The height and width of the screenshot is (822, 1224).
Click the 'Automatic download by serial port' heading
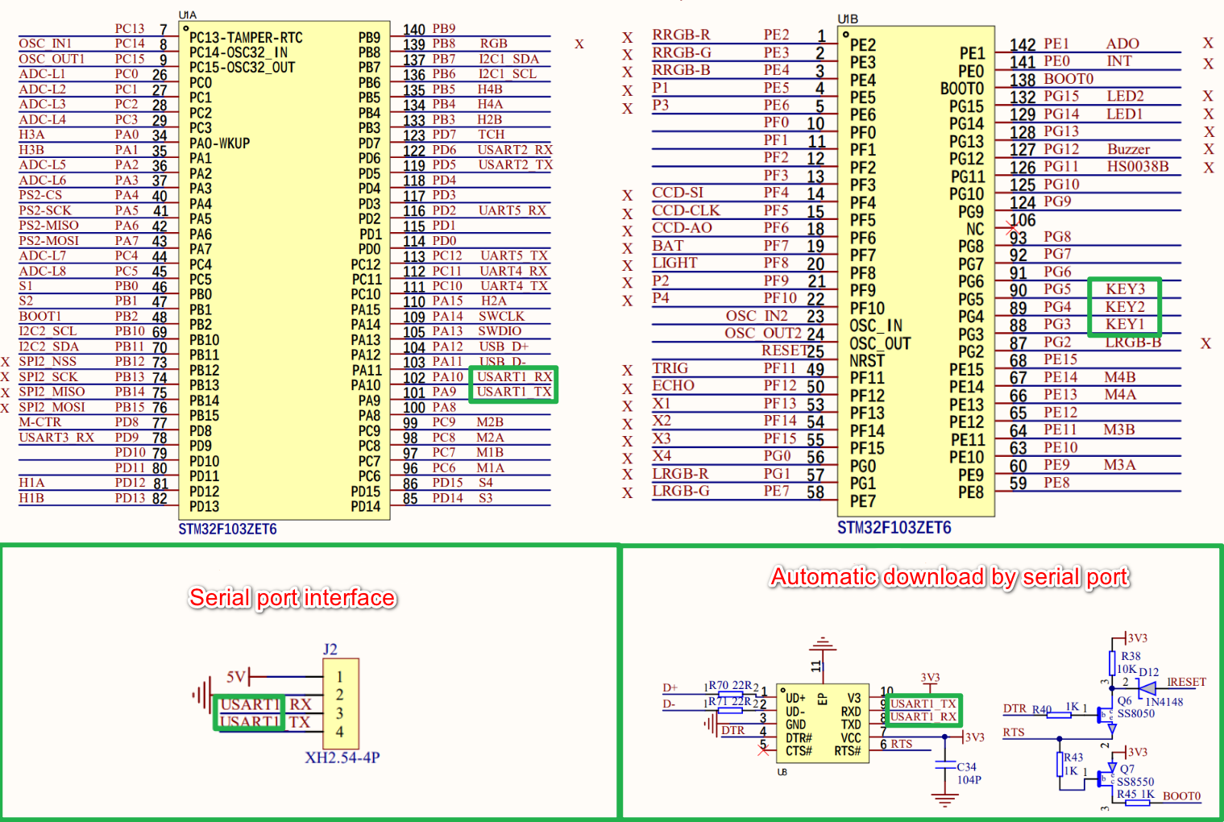click(950, 577)
